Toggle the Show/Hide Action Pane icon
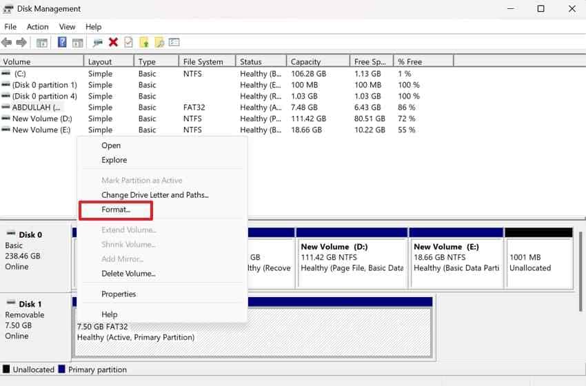 tap(77, 43)
